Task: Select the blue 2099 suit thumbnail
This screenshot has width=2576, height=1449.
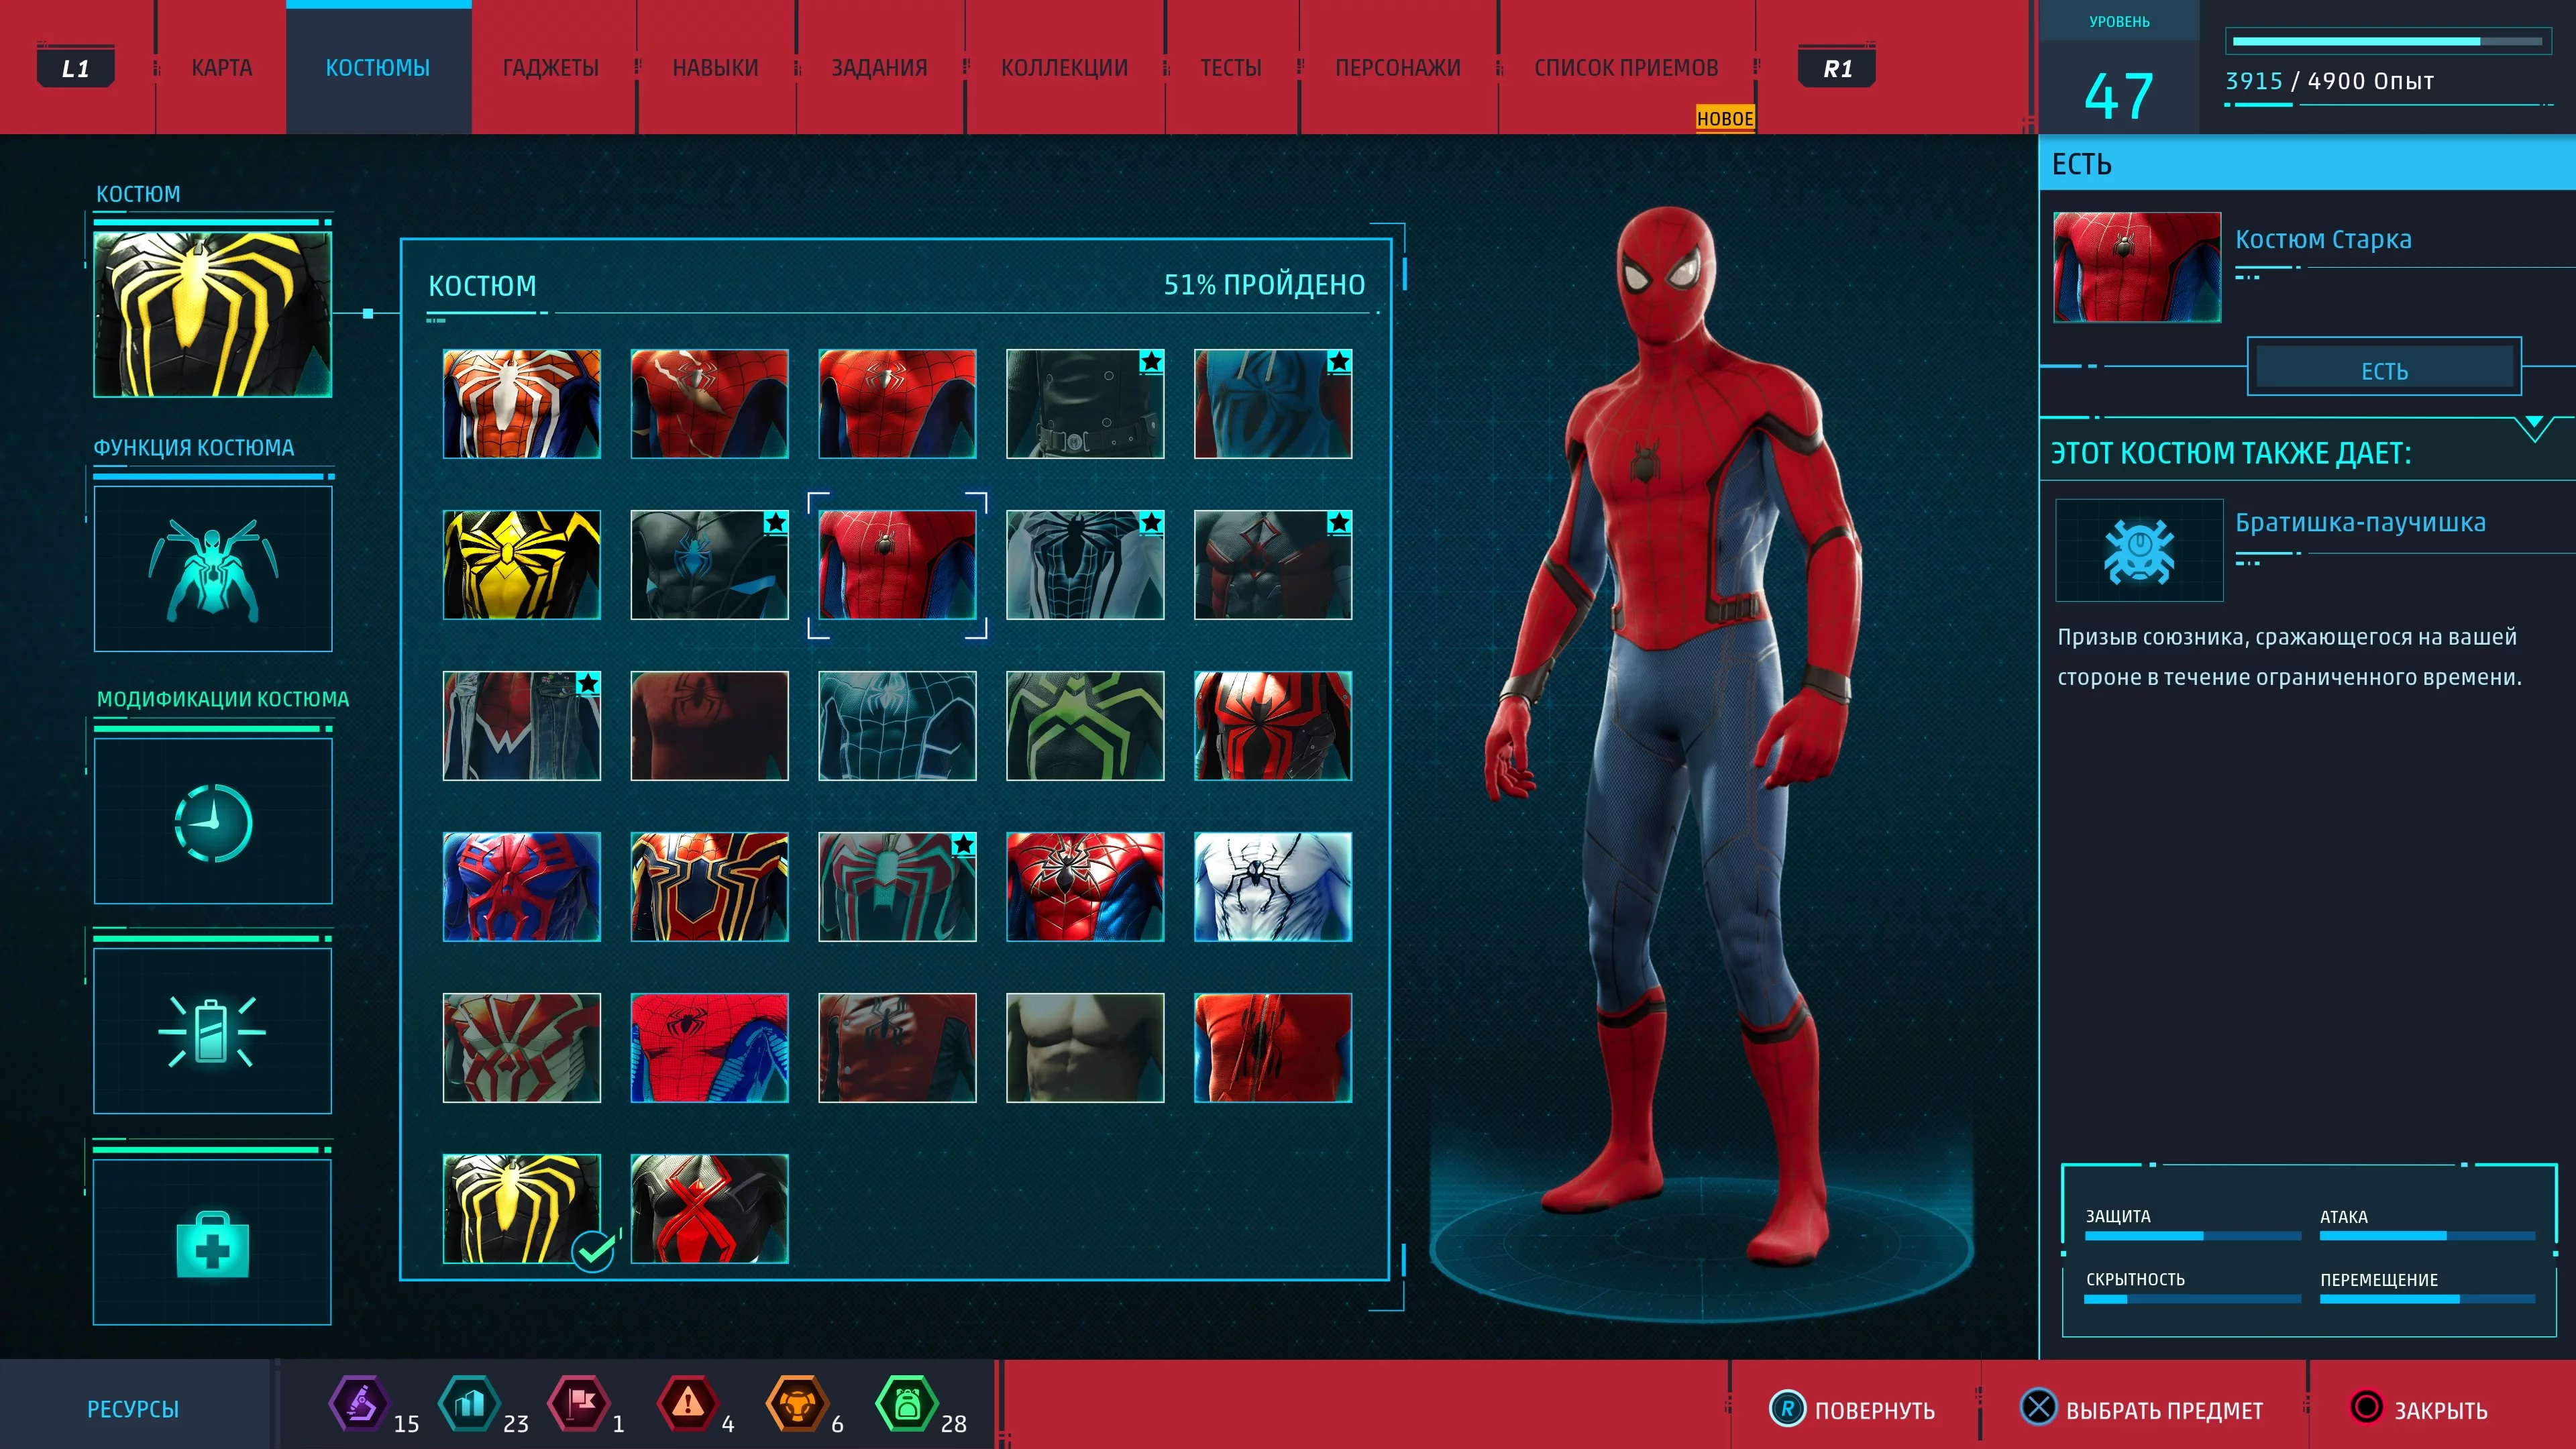Action: pyautogui.click(x=522, y=887)
